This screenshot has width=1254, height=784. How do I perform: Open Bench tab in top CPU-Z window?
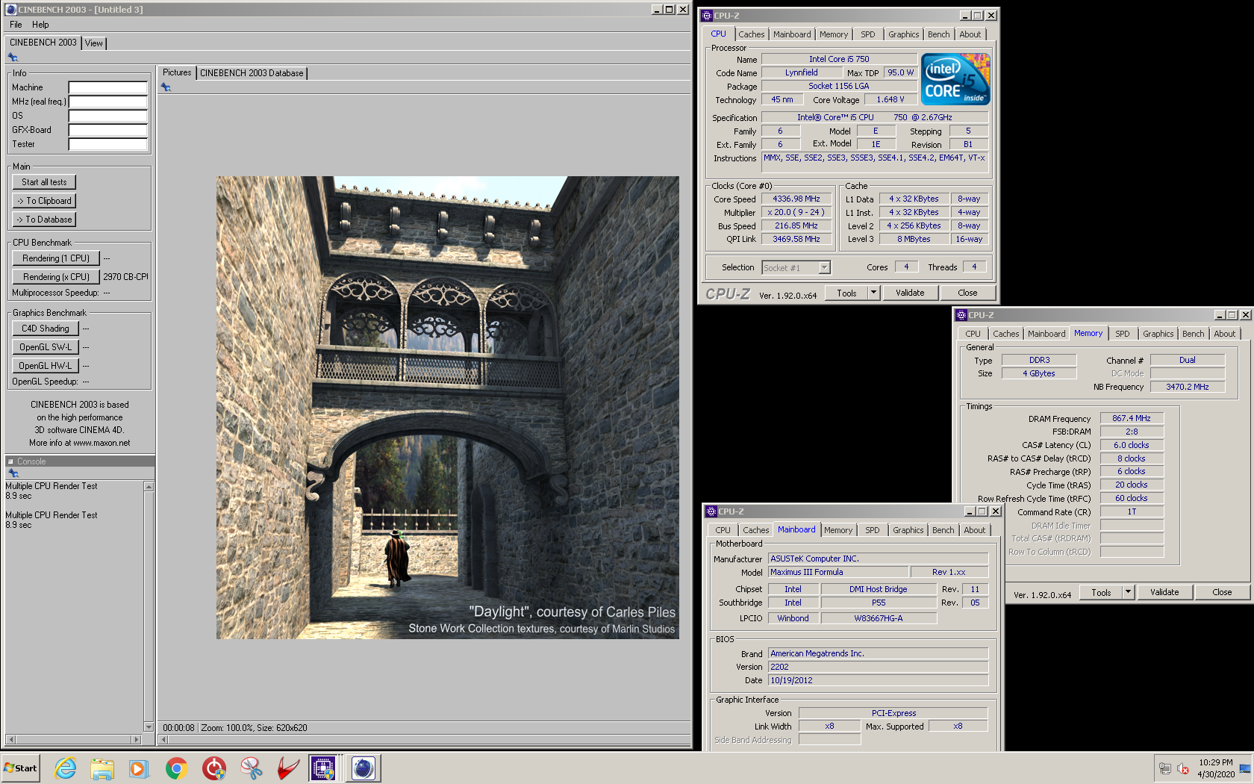(x=939, y=34)
